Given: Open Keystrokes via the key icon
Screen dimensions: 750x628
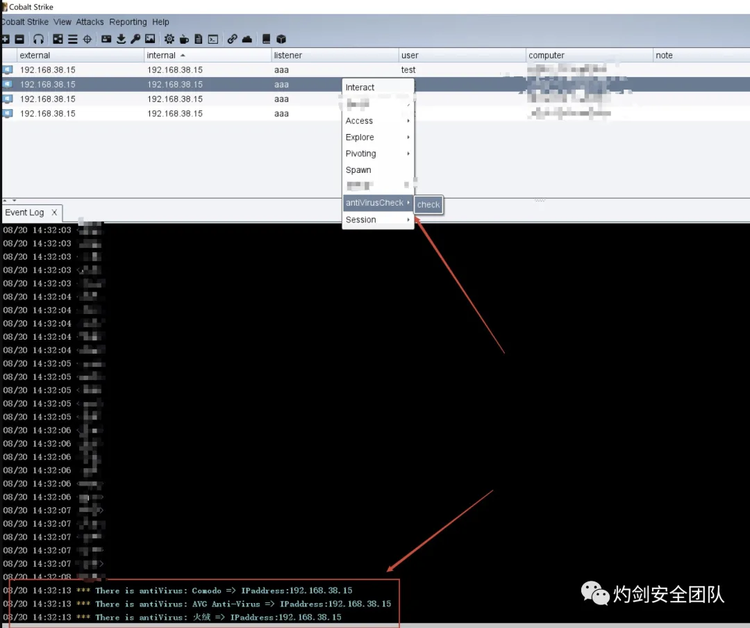Looking at the screenshot, I should (135, 39).
